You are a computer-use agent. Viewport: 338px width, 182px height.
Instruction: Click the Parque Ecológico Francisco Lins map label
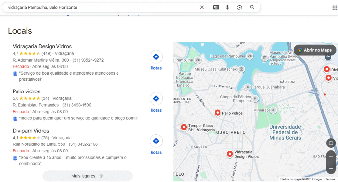(x=185, y=79)
